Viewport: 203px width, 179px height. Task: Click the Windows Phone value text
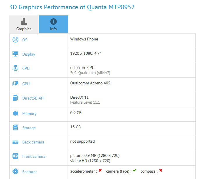click(84, 39)
